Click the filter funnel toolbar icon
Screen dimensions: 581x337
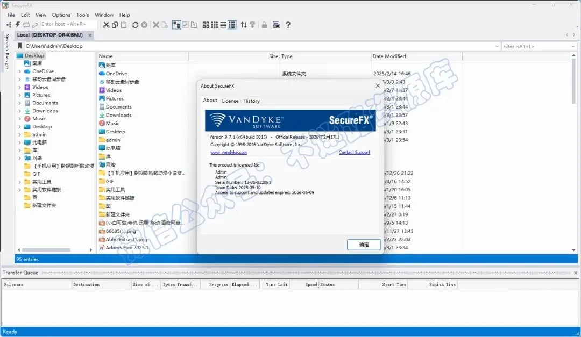tap(253, 25)
